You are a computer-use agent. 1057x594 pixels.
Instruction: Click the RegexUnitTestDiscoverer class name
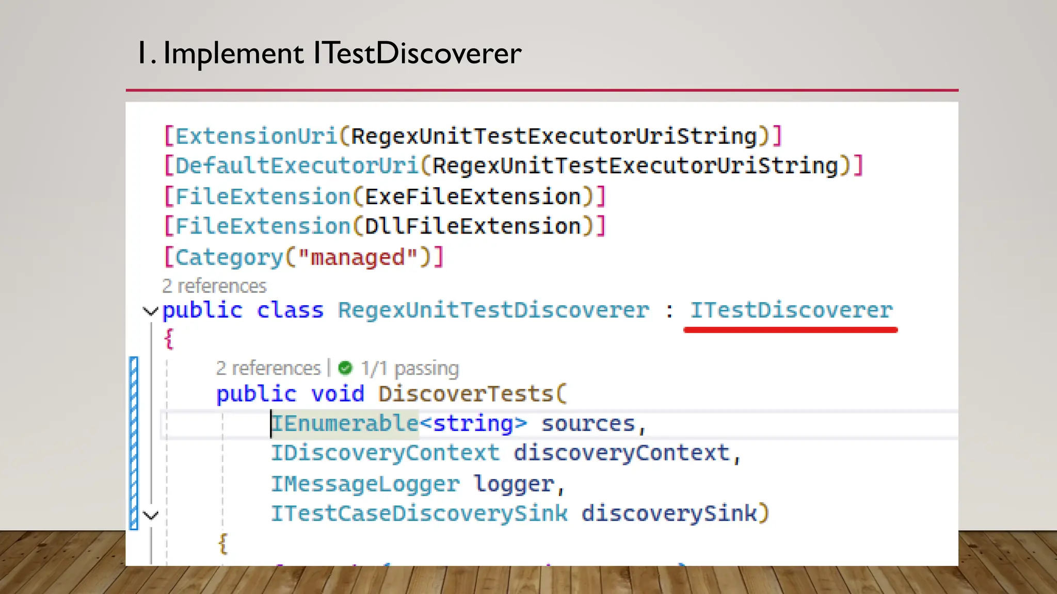(x=493, y=310)
